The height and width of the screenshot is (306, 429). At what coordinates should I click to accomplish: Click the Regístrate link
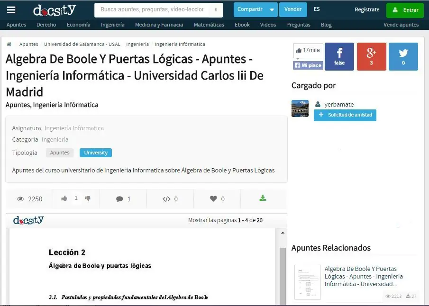[367, 10]
